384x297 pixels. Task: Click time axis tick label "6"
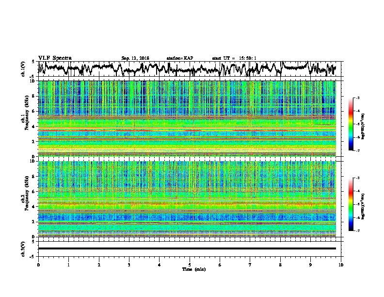click(x=220, y=264)
